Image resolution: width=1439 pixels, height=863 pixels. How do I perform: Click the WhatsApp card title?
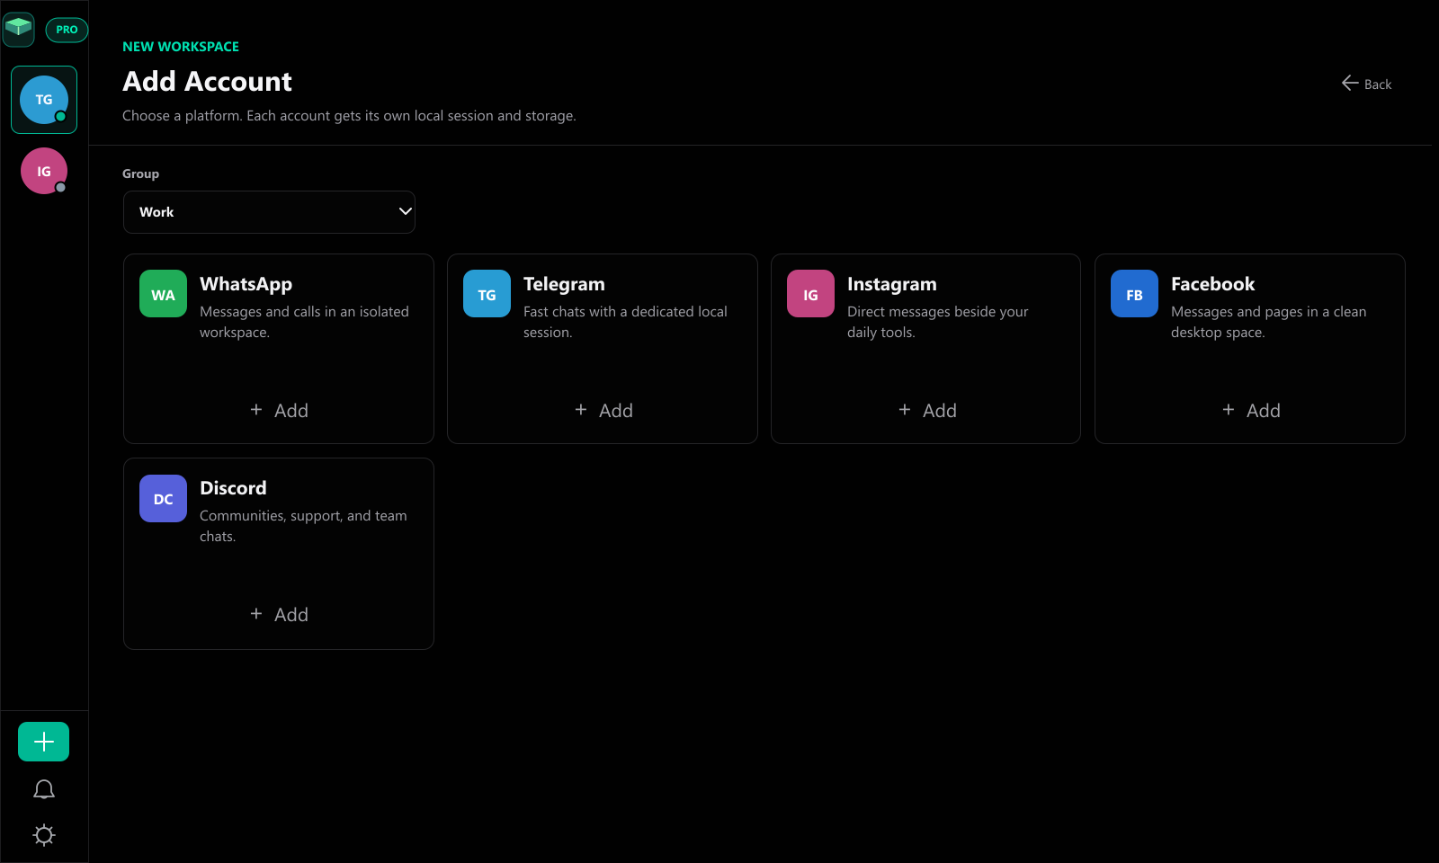(x=246, y=284)
